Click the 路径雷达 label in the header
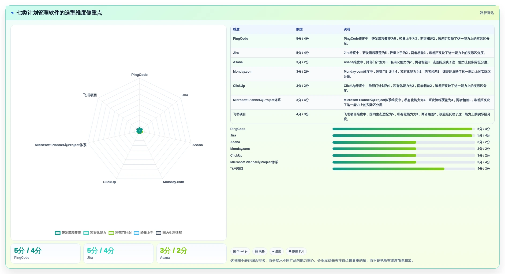 tap(487, 13)
